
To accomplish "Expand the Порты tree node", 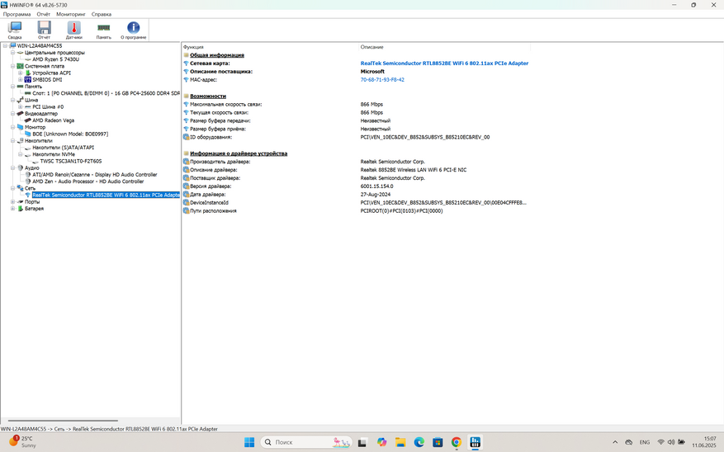I will point(12,202).
